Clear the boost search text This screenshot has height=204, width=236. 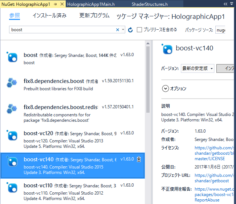pos(118,30)
